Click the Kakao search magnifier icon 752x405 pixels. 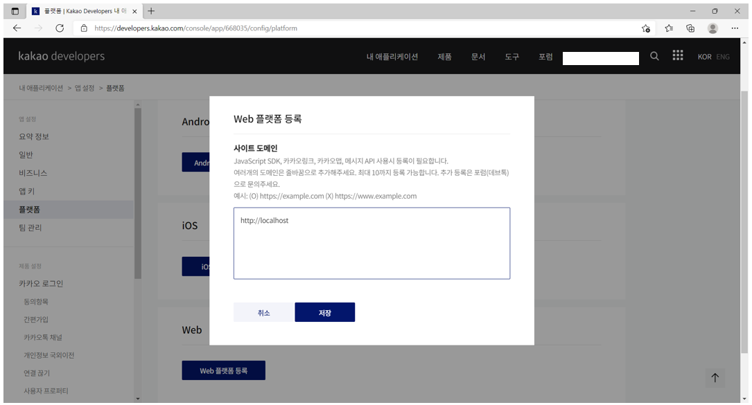pos(654,56)
